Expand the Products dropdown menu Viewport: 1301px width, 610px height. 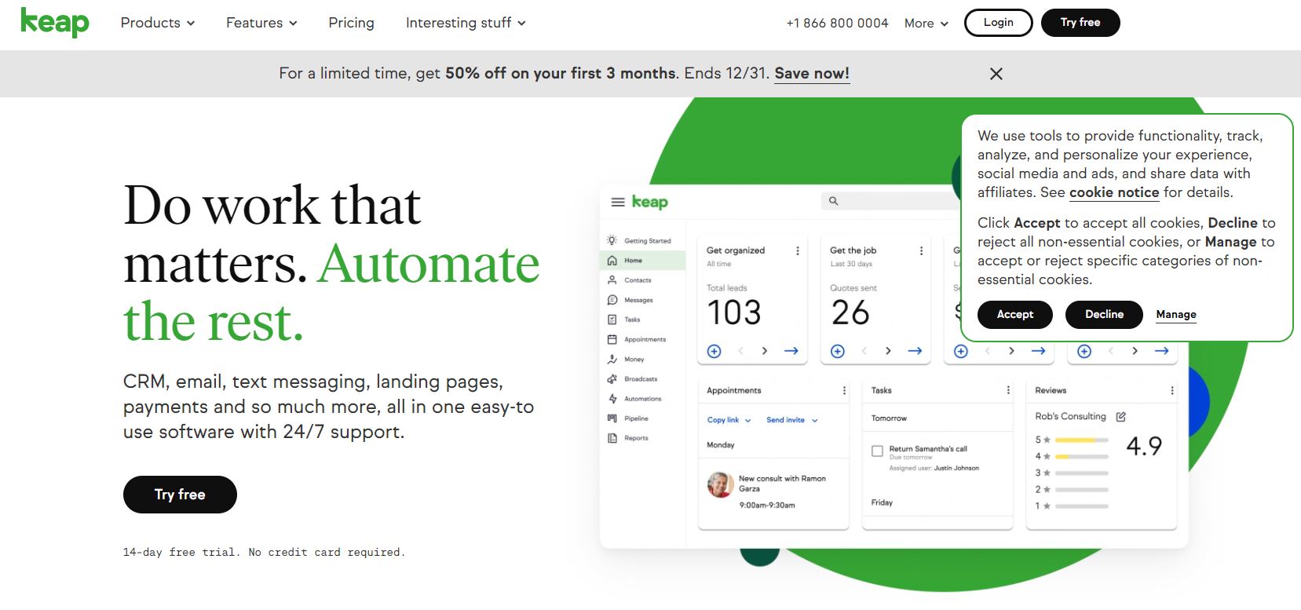158,23
